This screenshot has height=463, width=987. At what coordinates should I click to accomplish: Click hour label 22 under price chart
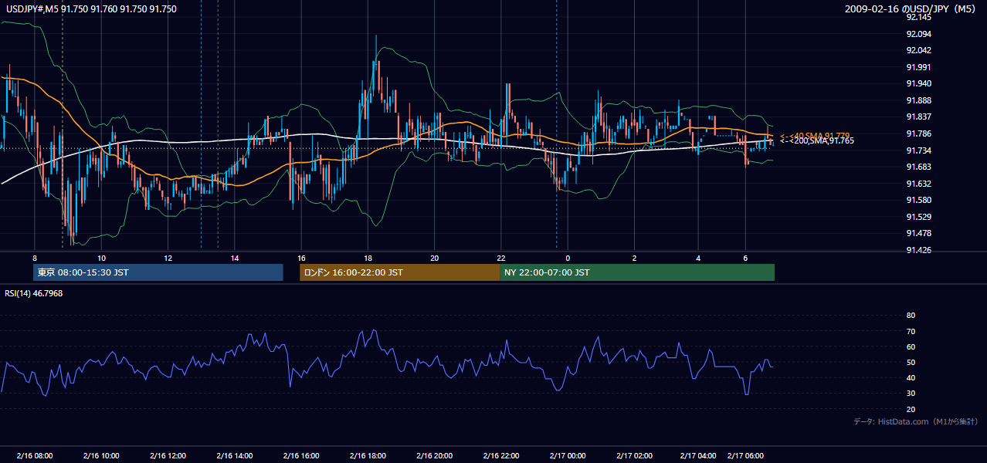[500, 258]
